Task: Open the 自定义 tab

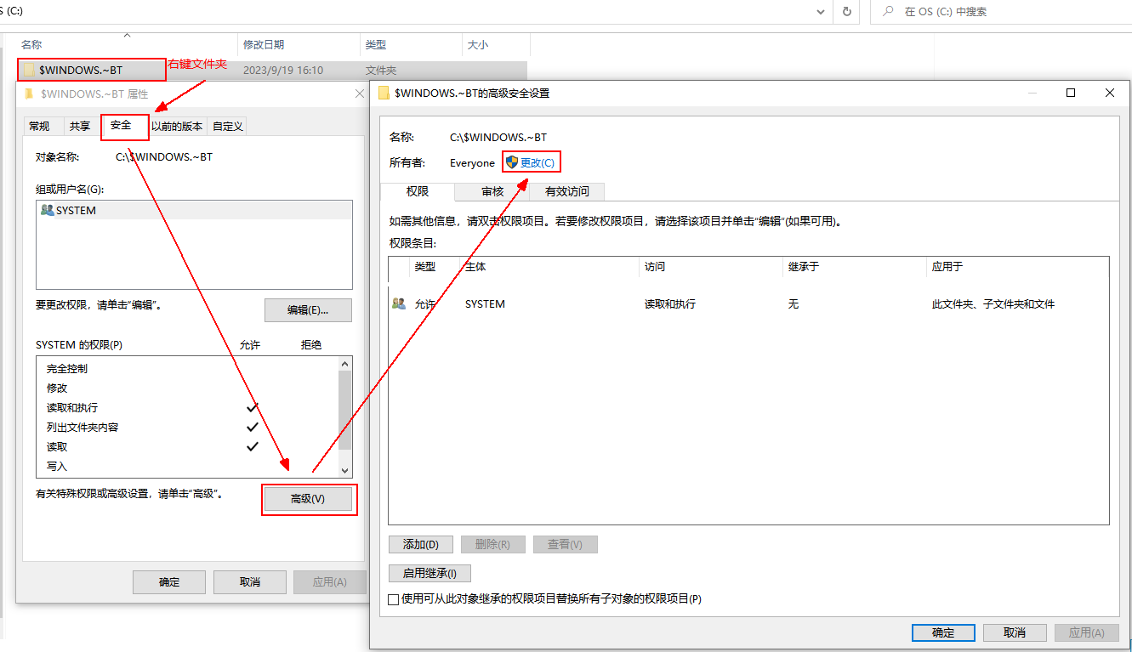Action: pyautogui.click(x=228, y=126)
